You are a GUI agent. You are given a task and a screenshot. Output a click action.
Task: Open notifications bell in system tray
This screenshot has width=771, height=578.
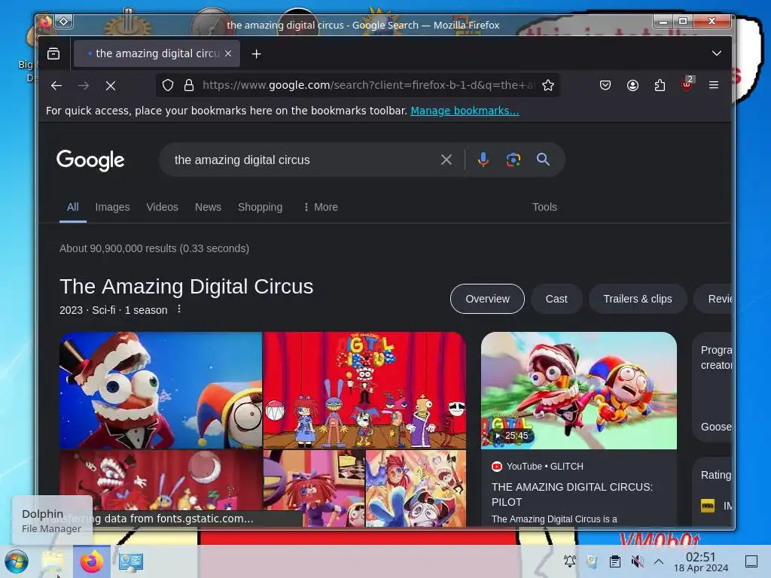tap(570, 561)
